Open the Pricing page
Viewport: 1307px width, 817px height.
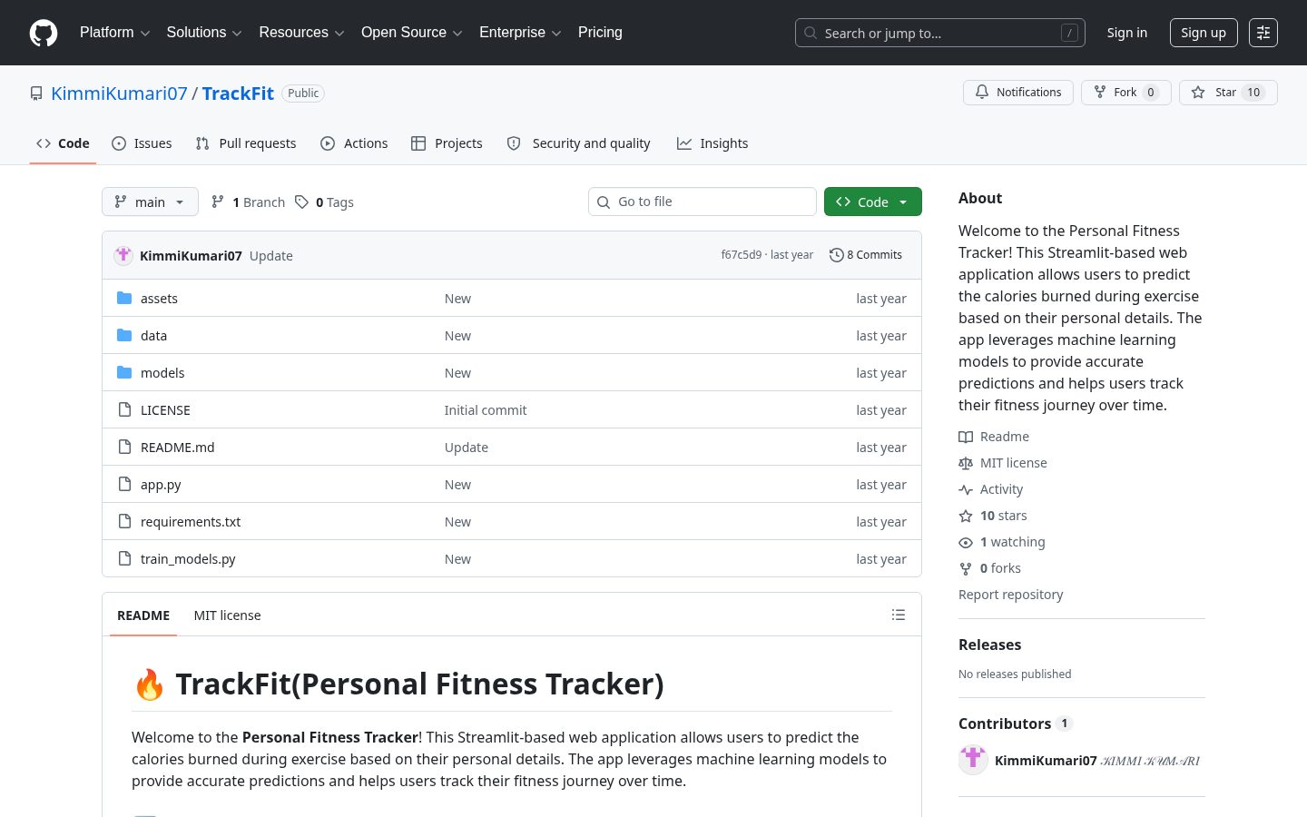(x=600, y=33)
